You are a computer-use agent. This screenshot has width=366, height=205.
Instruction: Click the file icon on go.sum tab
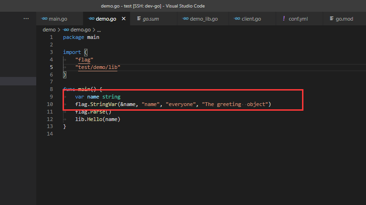[139, 18]
